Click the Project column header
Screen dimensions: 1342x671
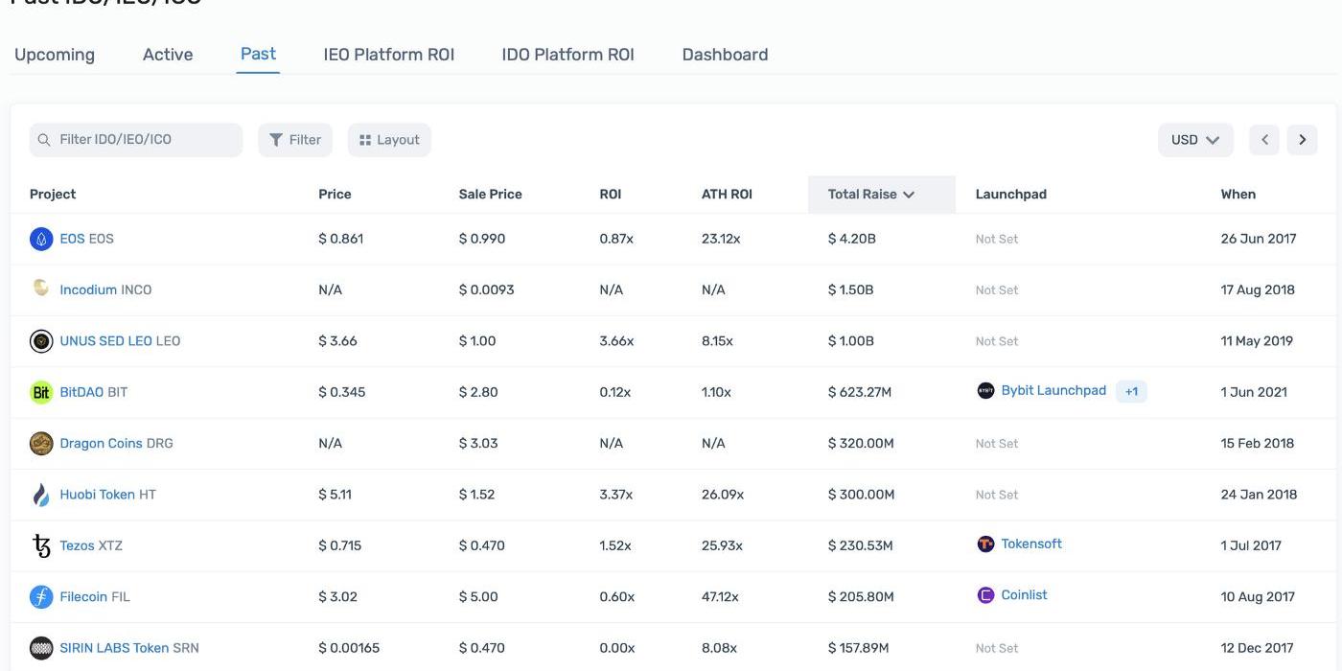tap(53, 195)
